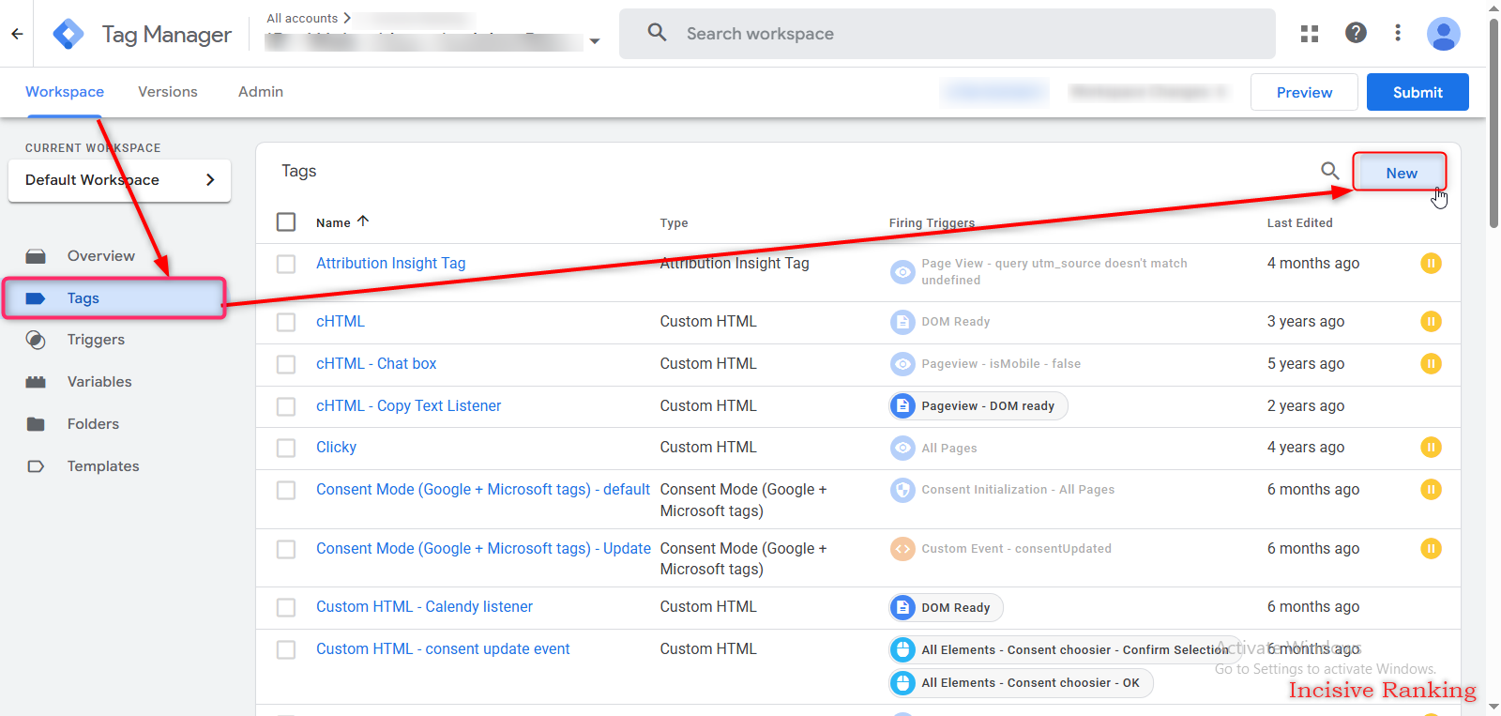Click the tags table search icon
The height and width of the screenshot is (716, 1501).
coord(1329,171)
